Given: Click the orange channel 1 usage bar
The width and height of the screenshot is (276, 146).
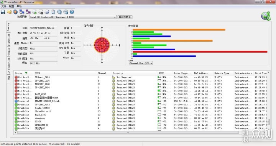Looking at the screenshot, I should tap(179, 30).
